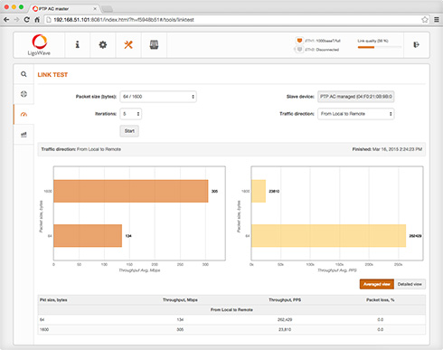Switch to Detailed view
The height and width of the screenshot is (350, 443).
[x=410, y=284]
